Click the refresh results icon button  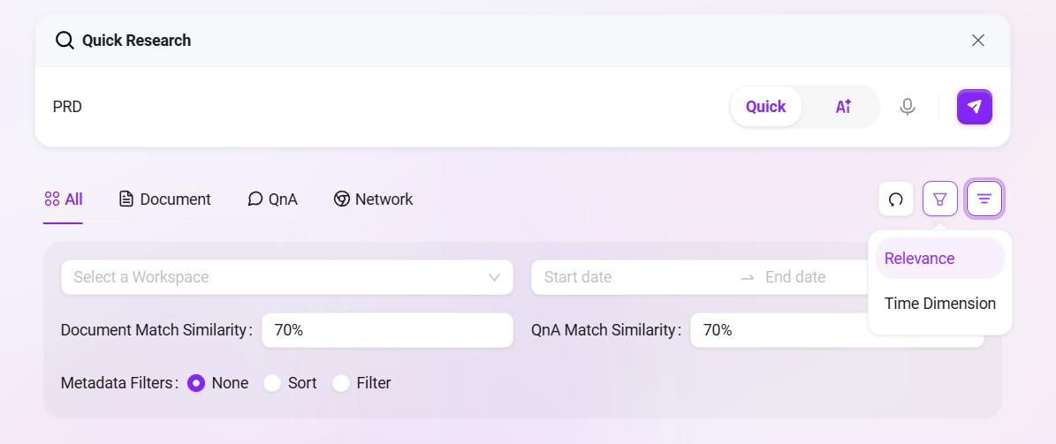click(x=895, y=199)
